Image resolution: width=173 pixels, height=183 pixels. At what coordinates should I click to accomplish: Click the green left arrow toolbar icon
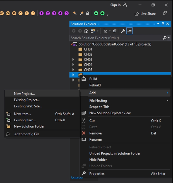(96, 13)
